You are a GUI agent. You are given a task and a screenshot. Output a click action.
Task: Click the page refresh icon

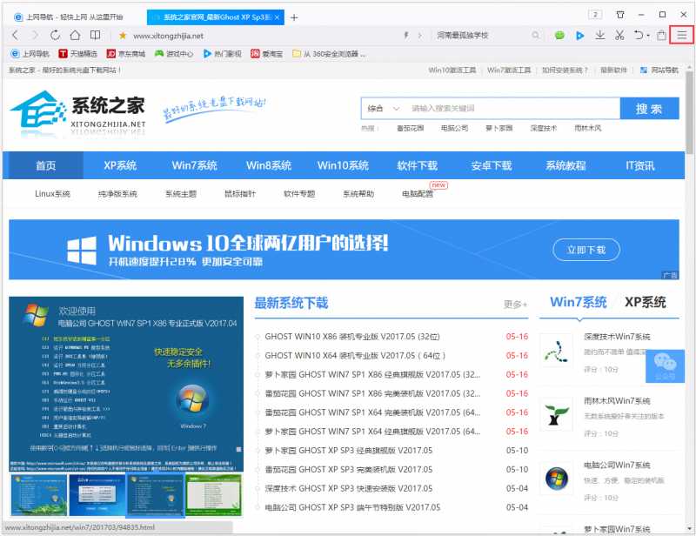pos(56,36)
